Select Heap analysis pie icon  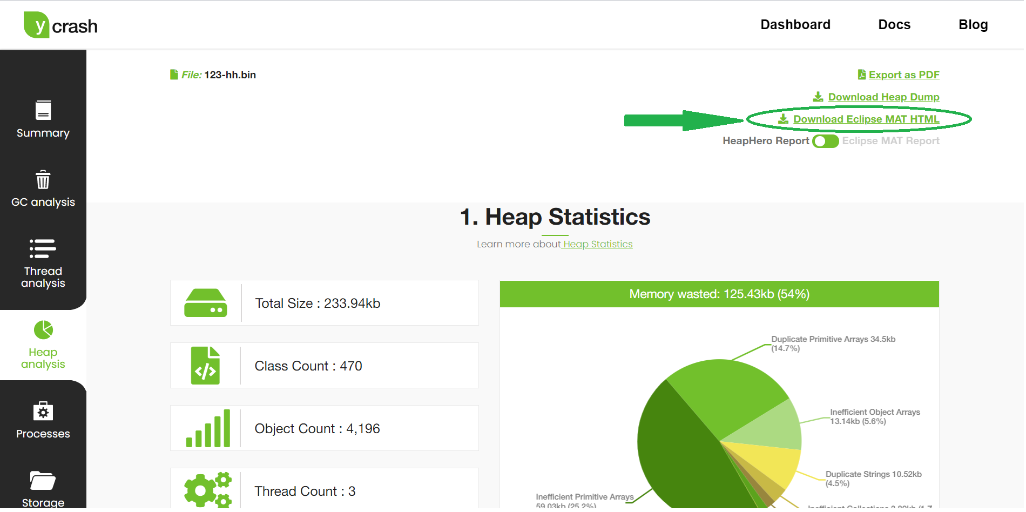pyautogui.click(x=43, y=330)
